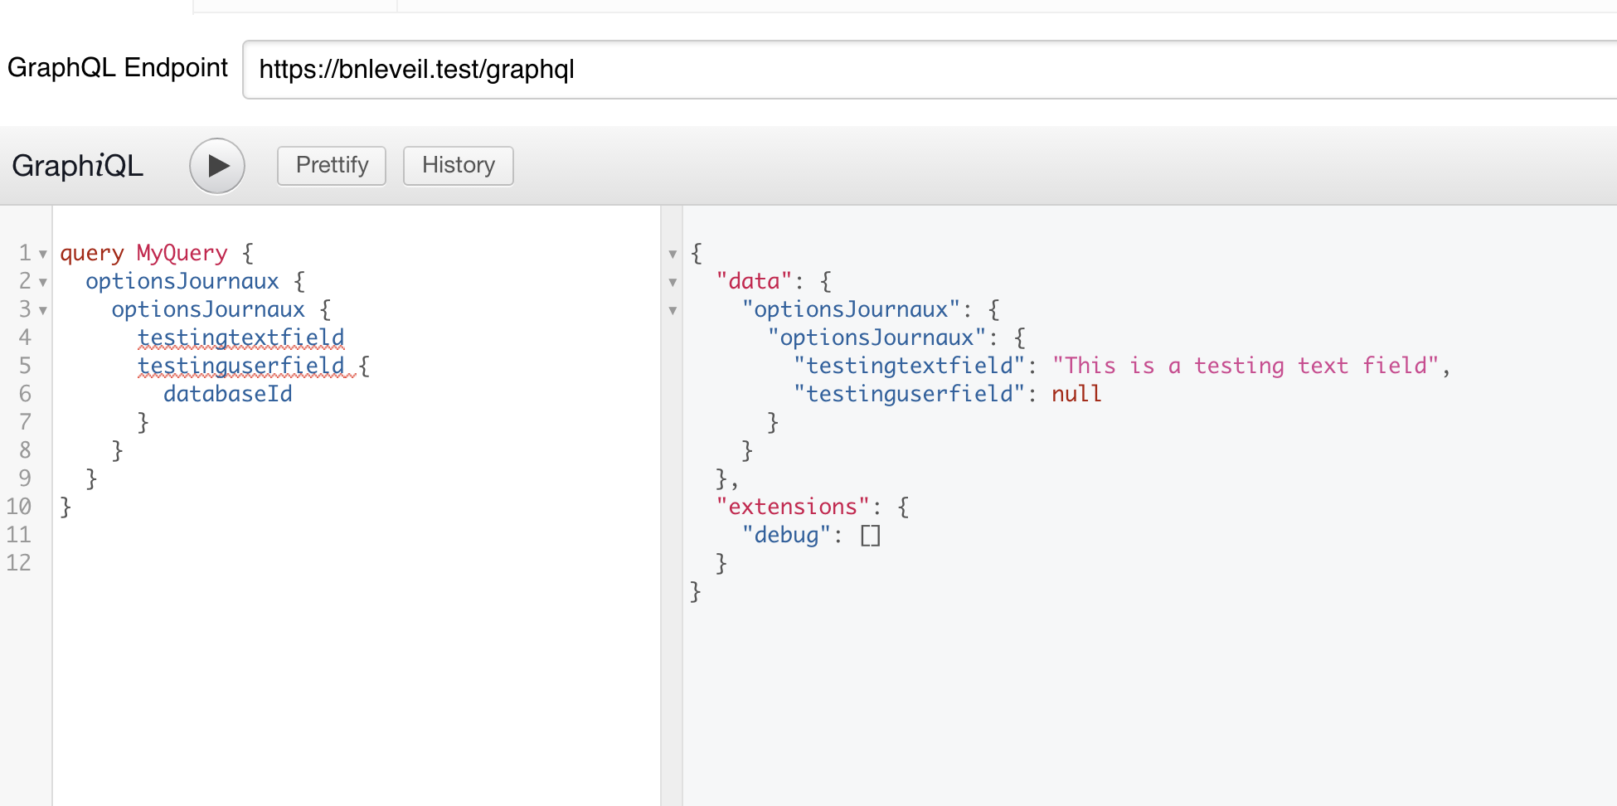Click line number 11 in the gutter
1617x806 pixels.
pos(19,535)
